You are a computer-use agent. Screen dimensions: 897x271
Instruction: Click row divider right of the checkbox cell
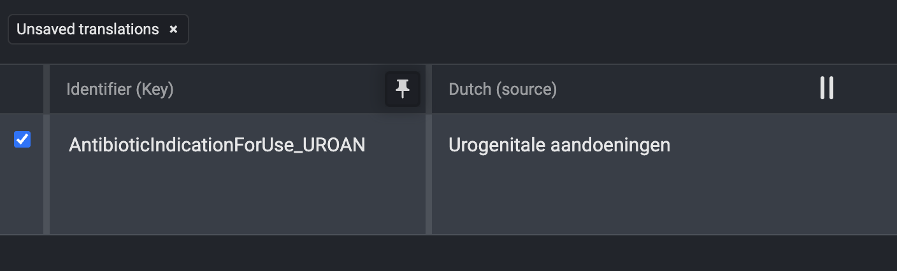(x=47, y=174)
